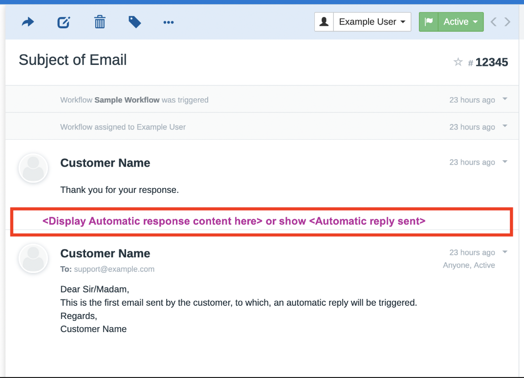The image size is (524, 378).
Task: Click 'Dear Sir/Madam,' line
Action: (94, 289)
